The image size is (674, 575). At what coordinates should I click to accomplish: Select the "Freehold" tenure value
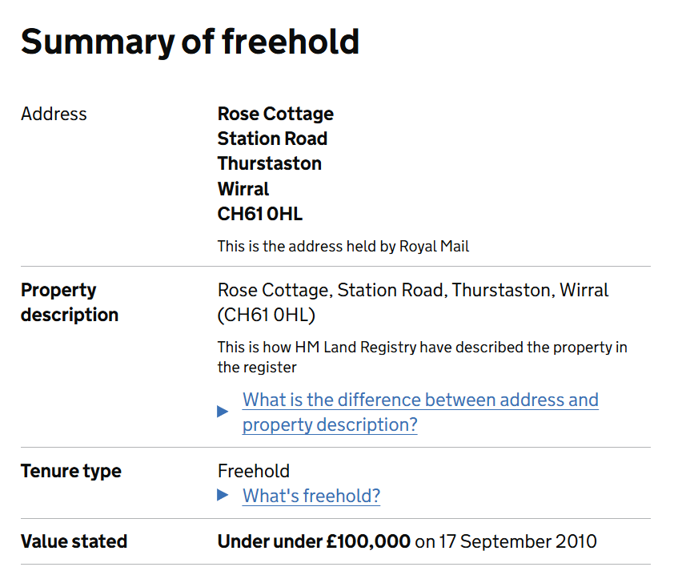[x=254, y=471]
